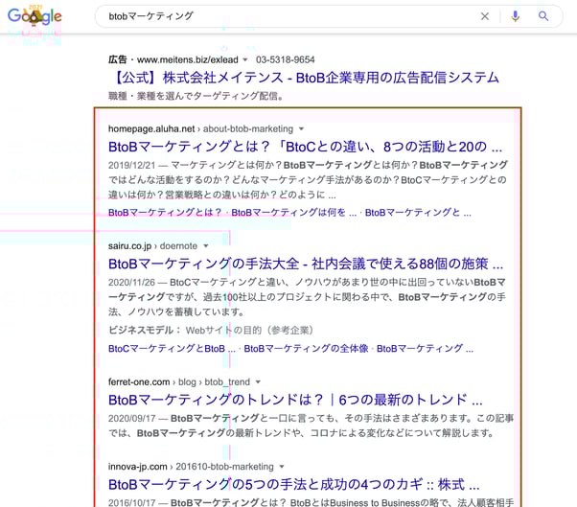Open result BtoBマーケティングの5つの手法と成功の4つのカギ

point(293,485)
